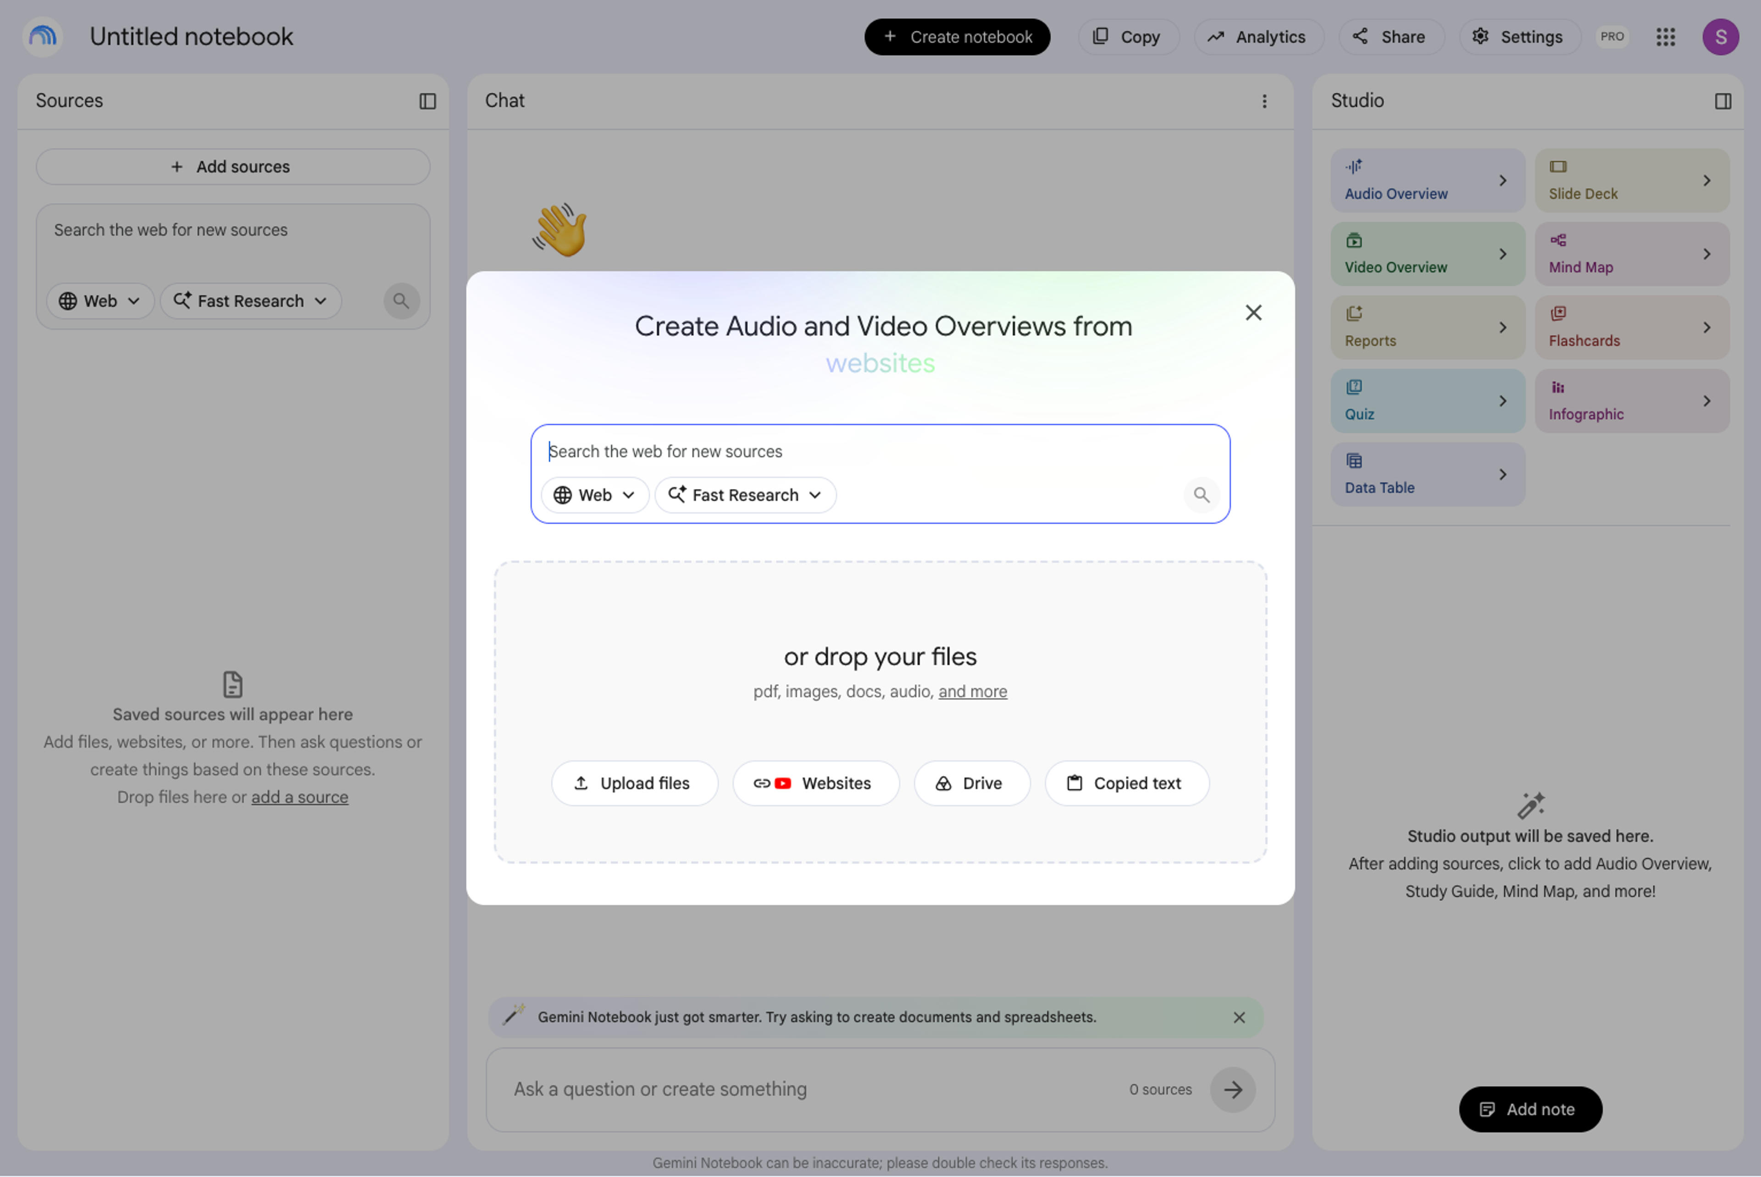
Task: Click the search icon in the Sources panel
Action: (401, 301)
